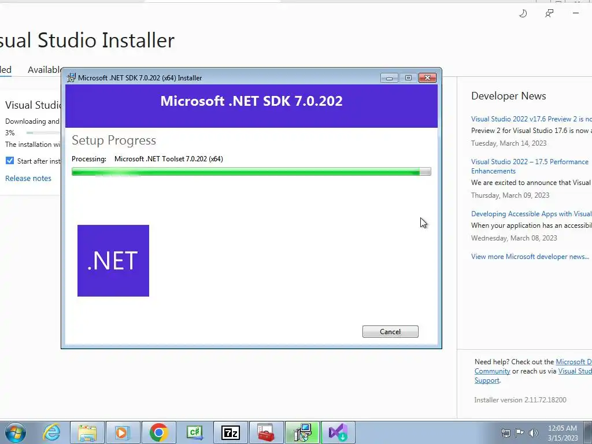
Task: View more Microsoft developer news
Action: (x=530, y=256)
